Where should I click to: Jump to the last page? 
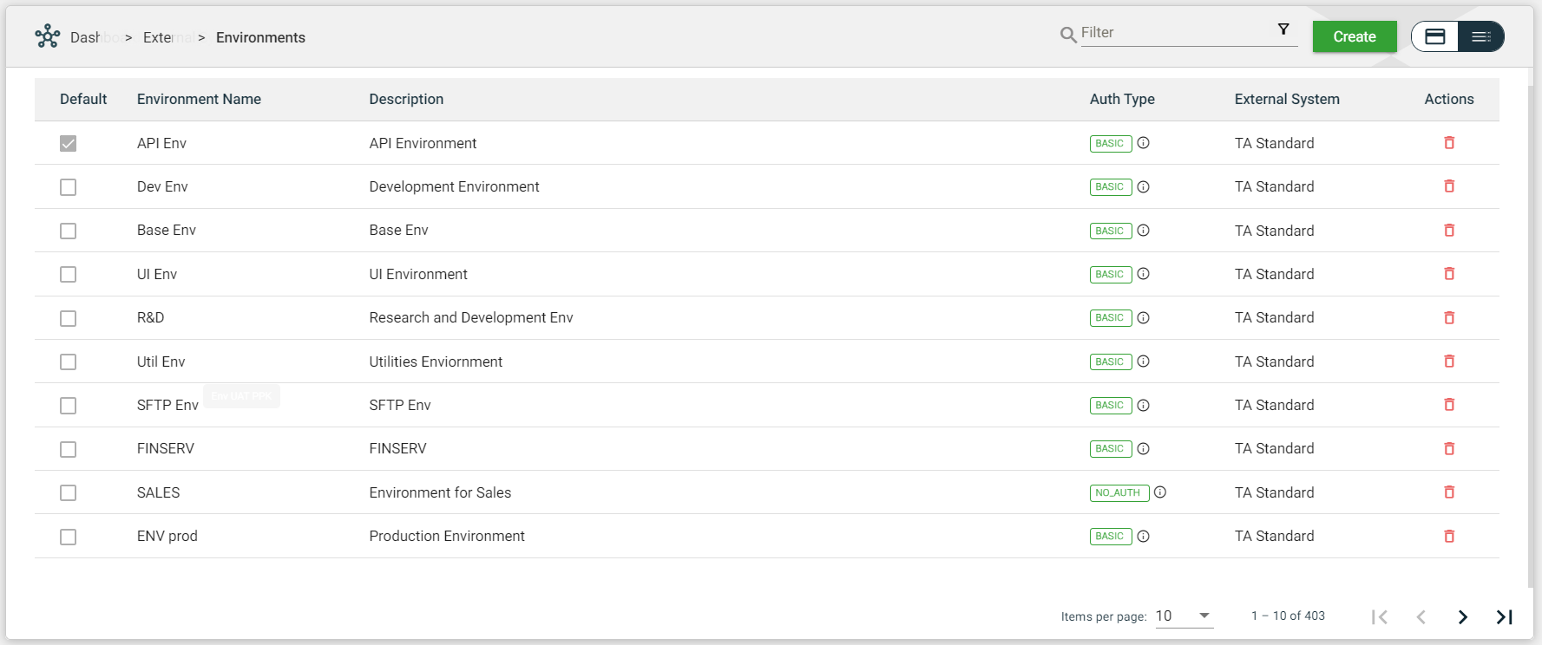pyautogui.click(x=1504, y=616)
